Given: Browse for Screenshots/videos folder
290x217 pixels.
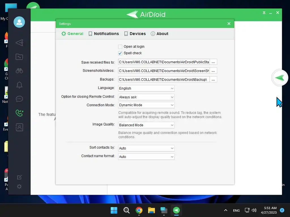Looking at the screenshot, I should click(213, 71).
